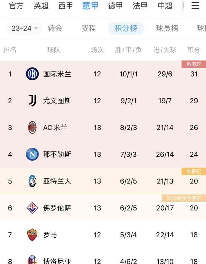Tap the AC Milan club crest
The image size is (206, 264).
point(32,127)
